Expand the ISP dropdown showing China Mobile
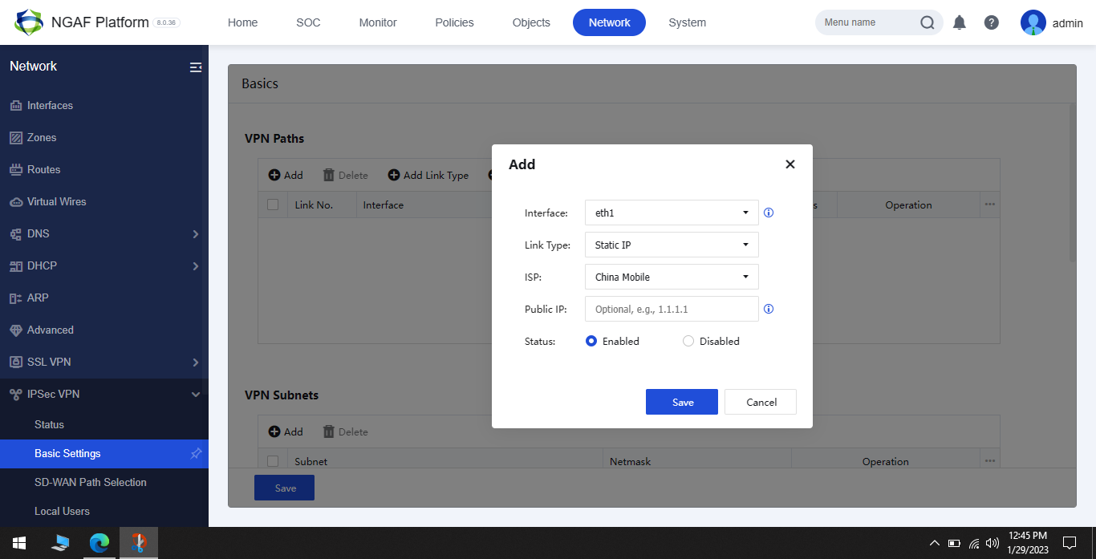Screen dimensions: 1096x559 tap(671, 277)
